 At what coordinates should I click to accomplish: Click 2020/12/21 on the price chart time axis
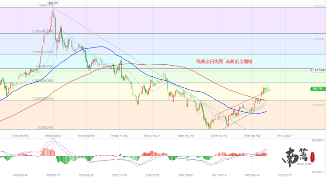coord(152,136)
